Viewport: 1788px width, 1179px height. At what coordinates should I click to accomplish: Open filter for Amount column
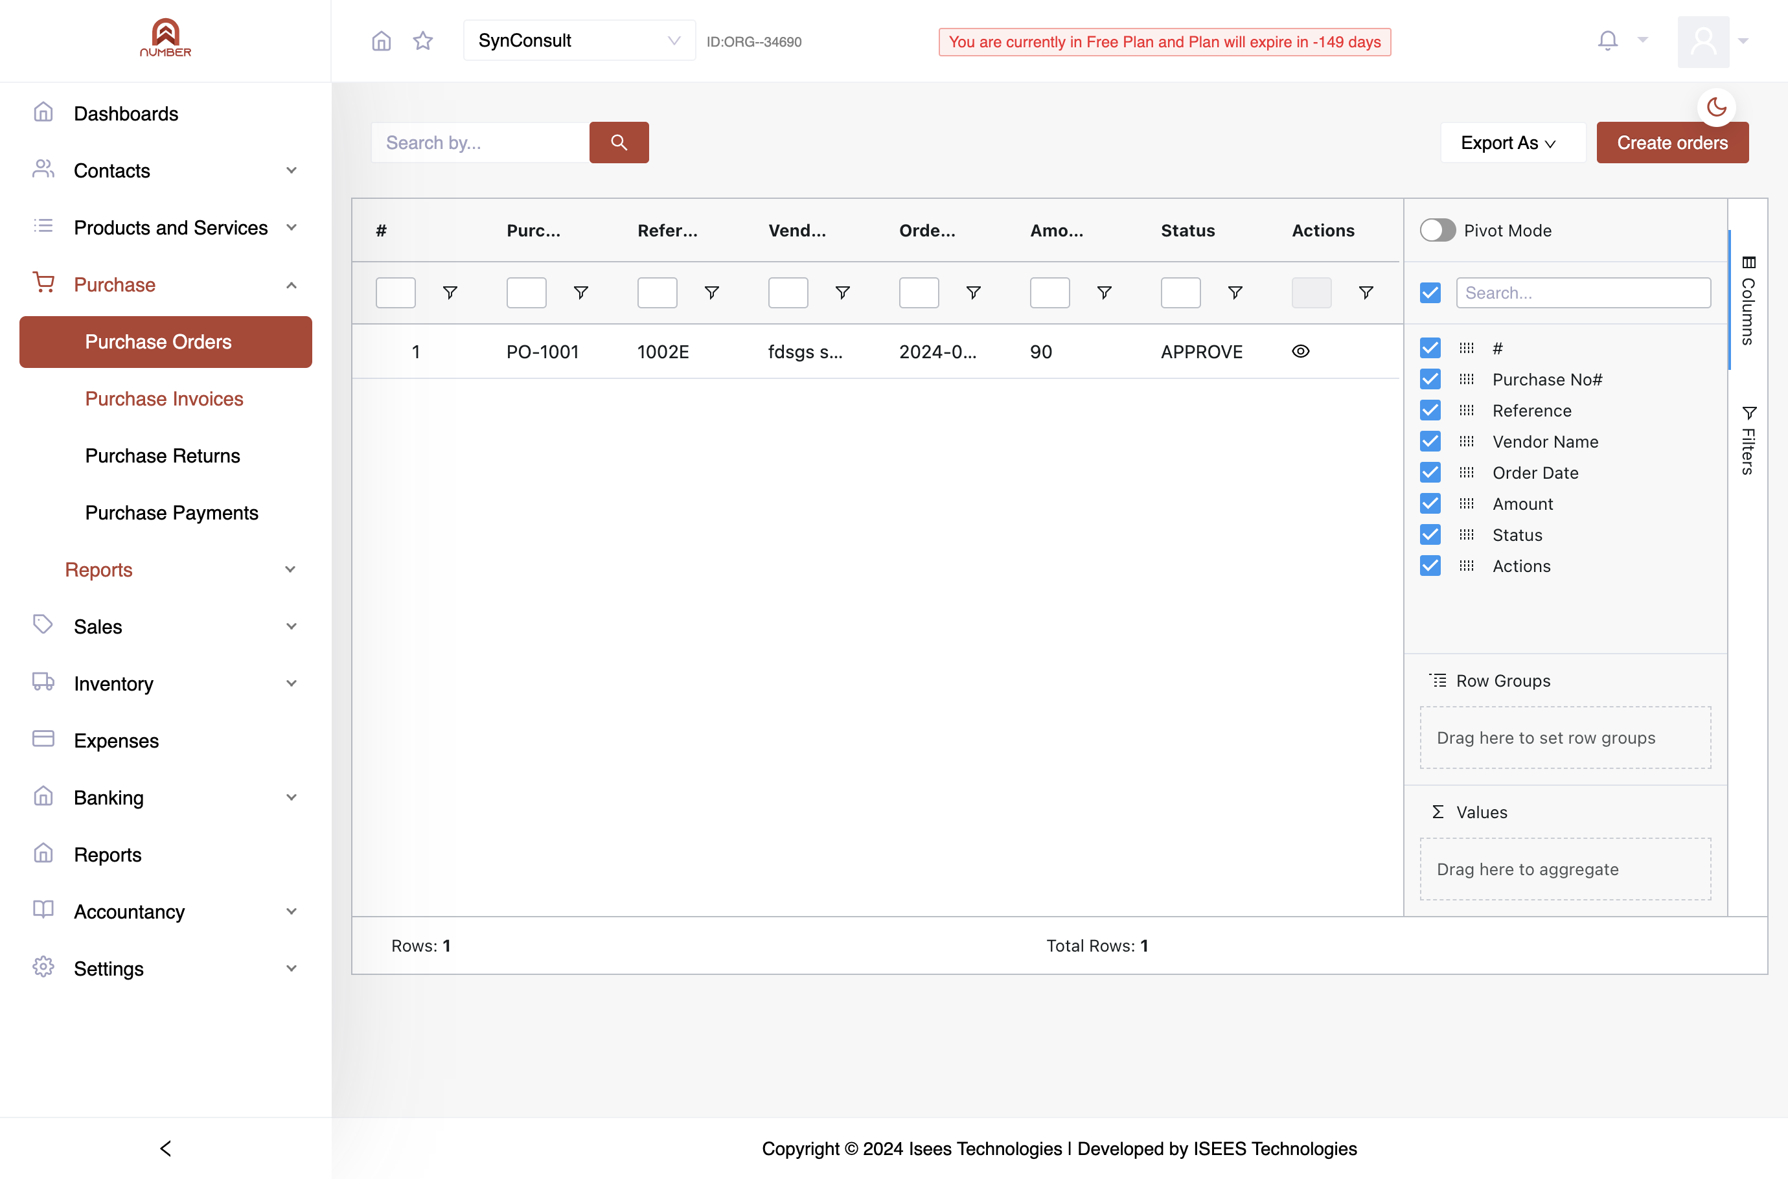(1104, 293)
